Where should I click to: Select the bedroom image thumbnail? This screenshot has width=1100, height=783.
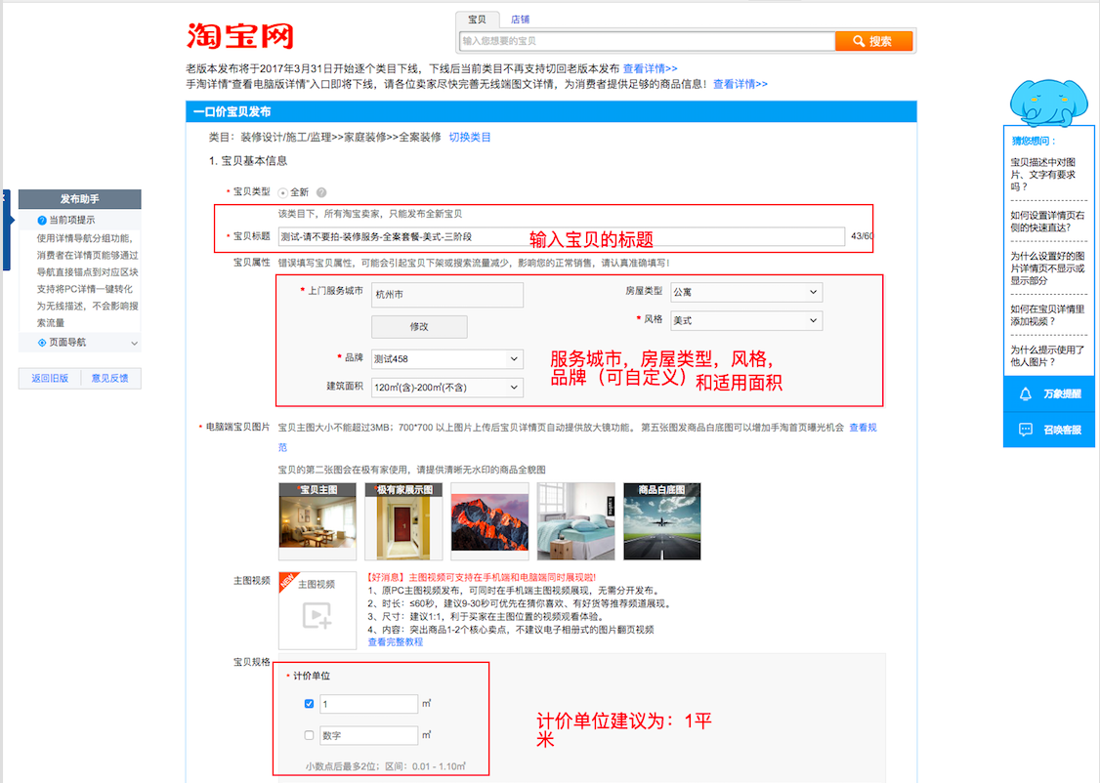[576, 520]
